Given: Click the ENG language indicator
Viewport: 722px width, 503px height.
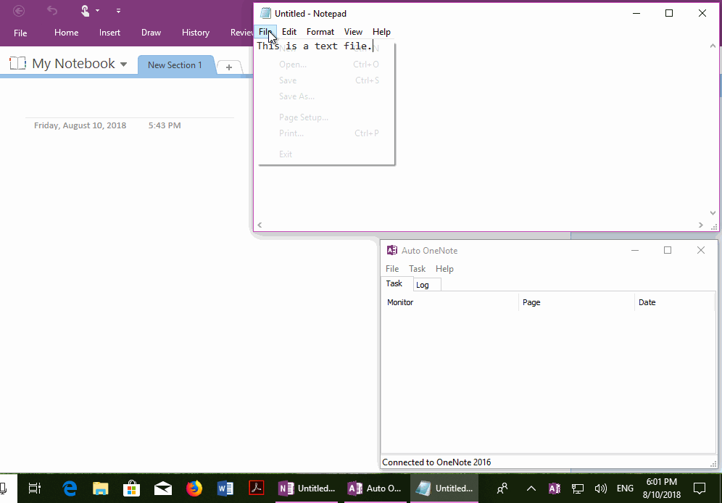Looking at the screenshot, I should (x=624, y=488).
